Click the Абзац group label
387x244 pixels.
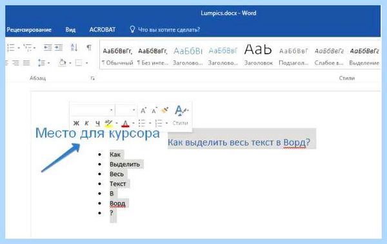click(x=38, y=78)
